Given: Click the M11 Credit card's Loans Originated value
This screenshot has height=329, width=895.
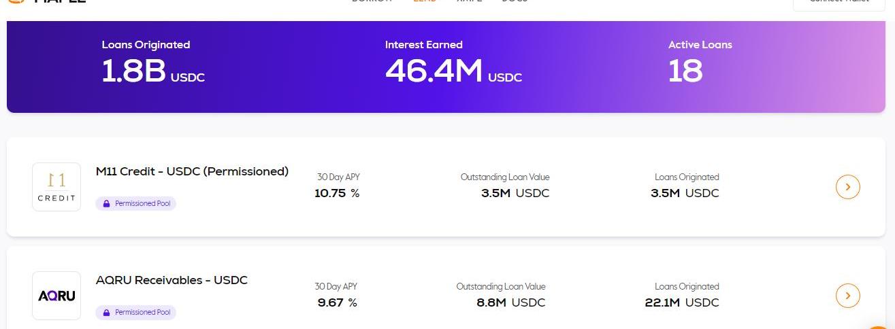Looking at the screenshot, I should (x=685, y=193).
